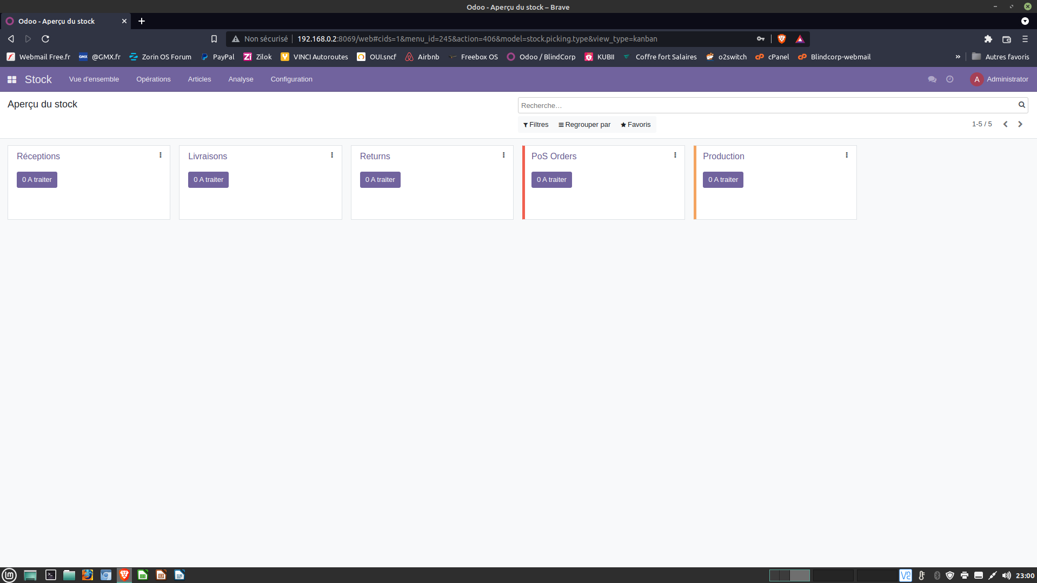Viewport: 1037px width, 583px height.
Task: Open the Configuration menu
Action: pos(291,79)
